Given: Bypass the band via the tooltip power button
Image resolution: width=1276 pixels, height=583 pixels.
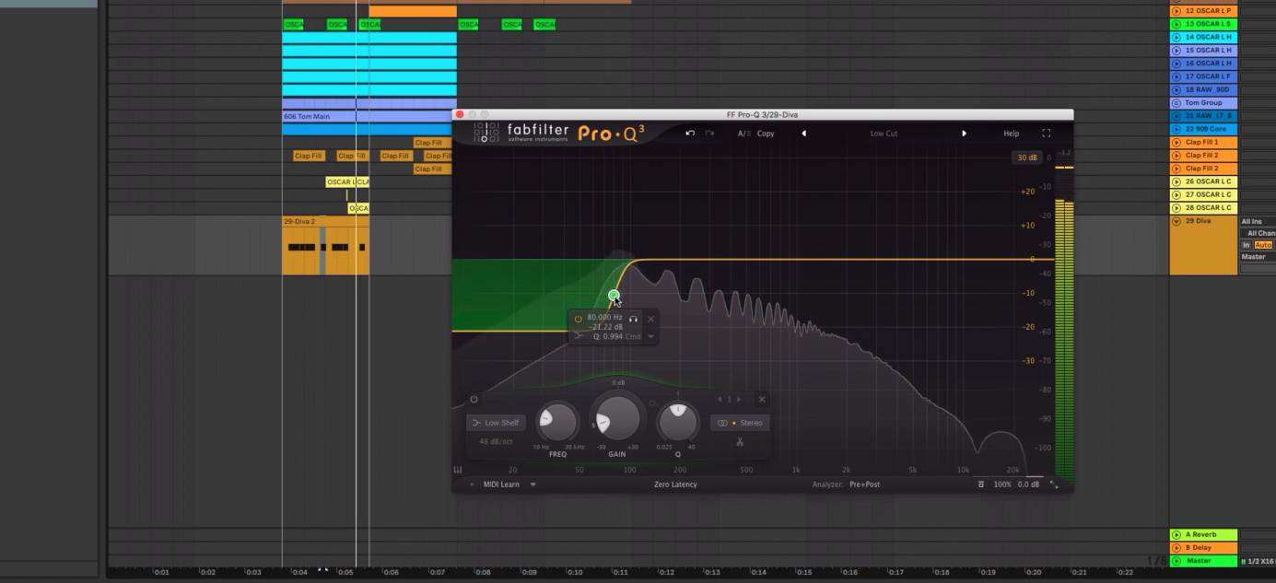Looking at the screenshot, I should (579, 319).
